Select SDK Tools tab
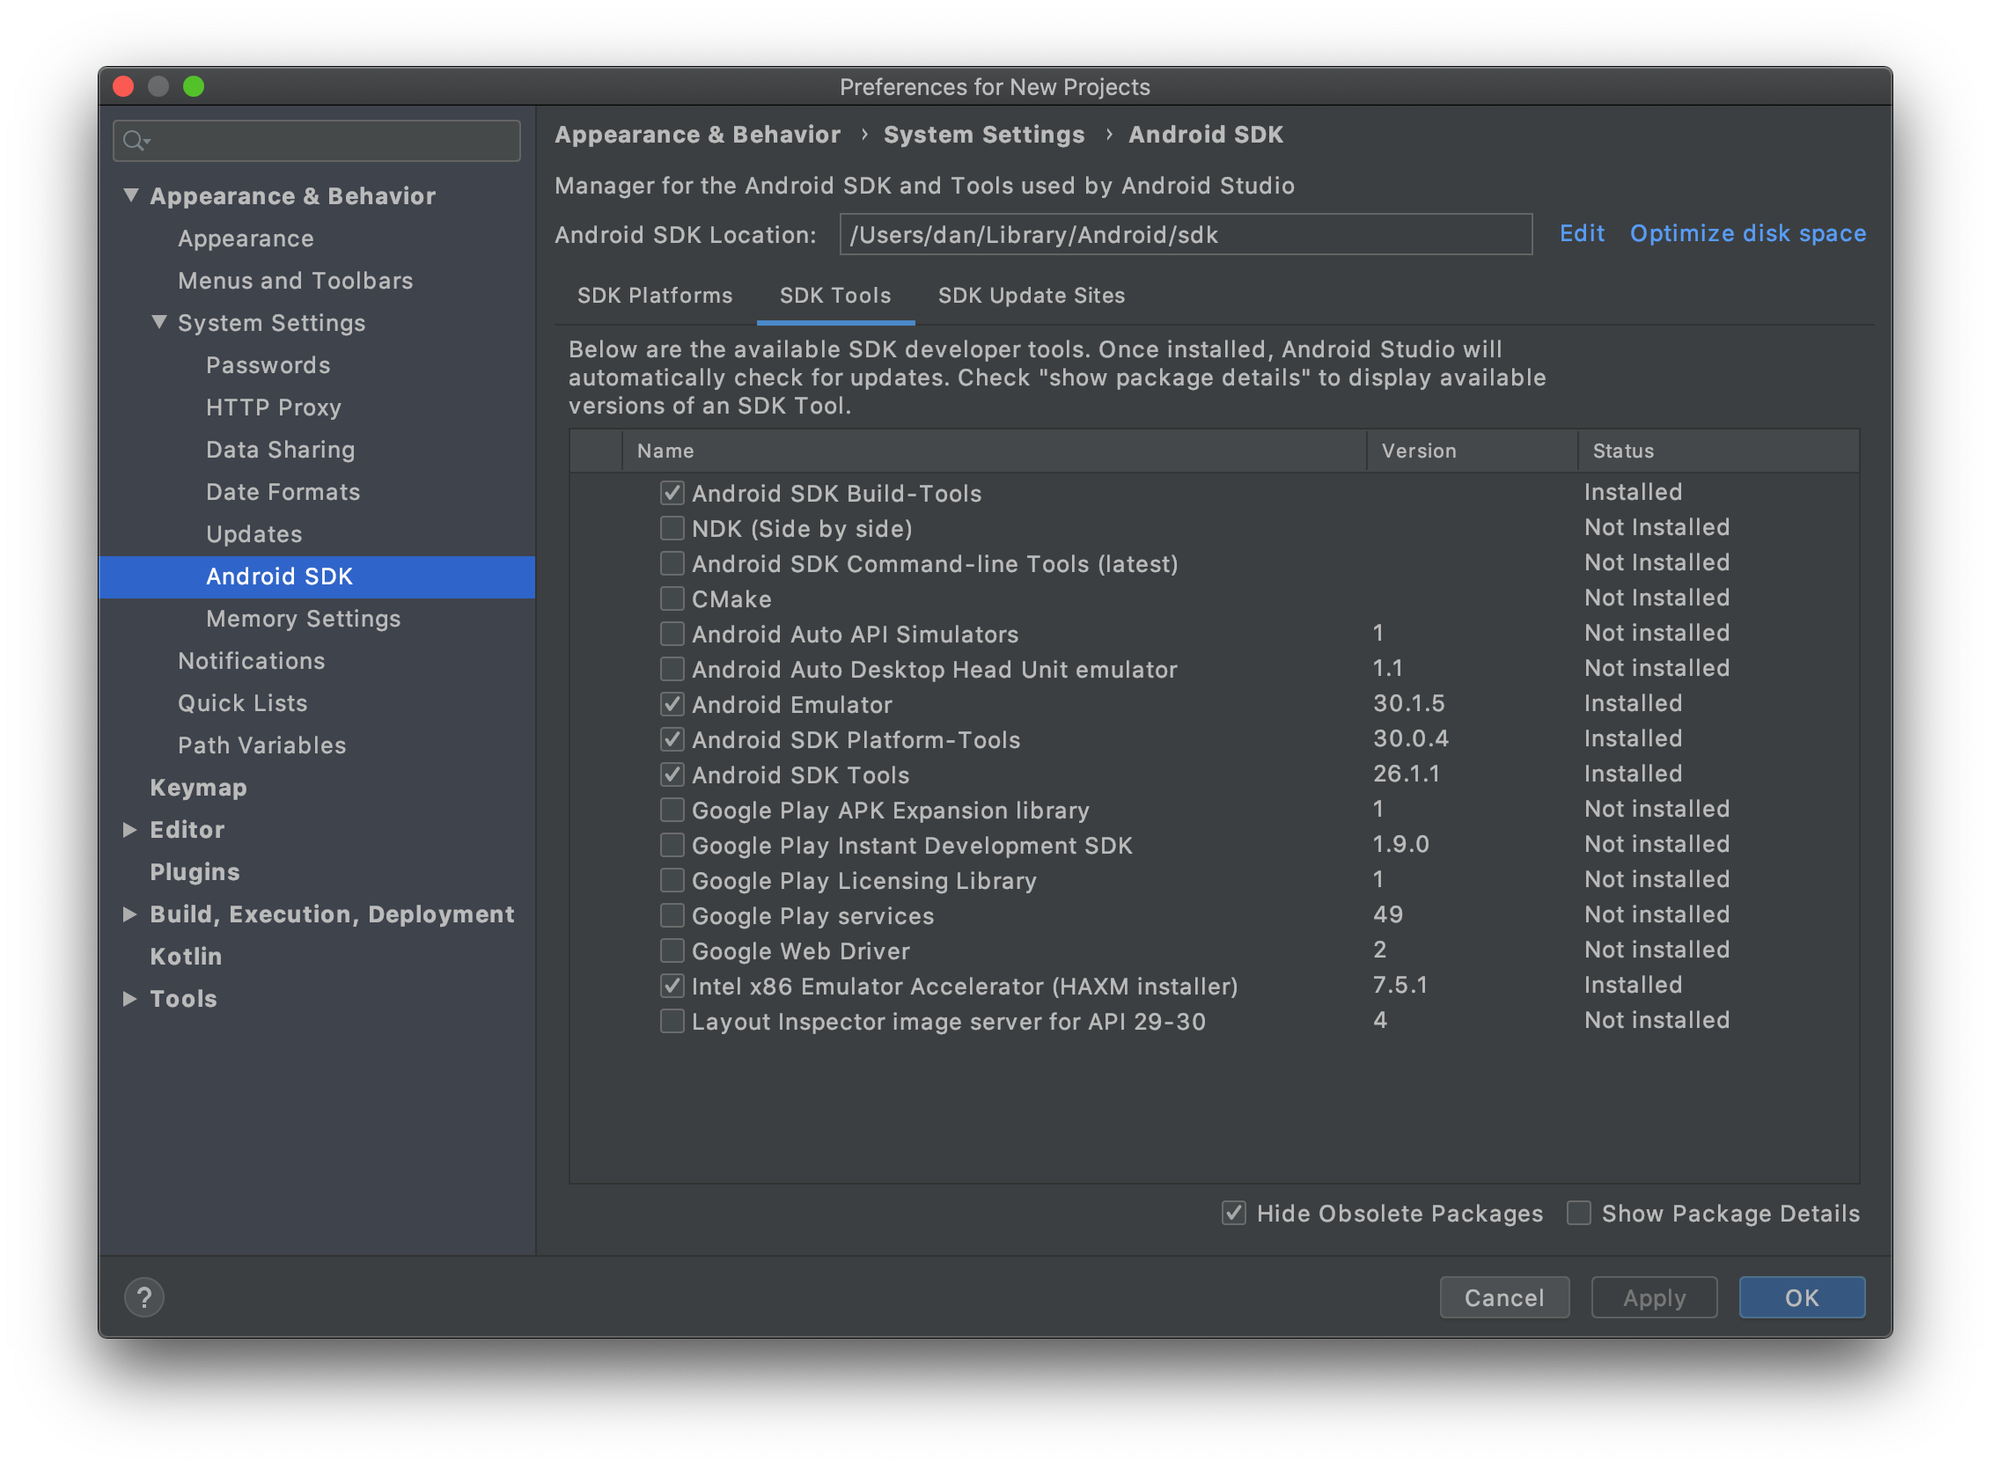Image resolution: width=1991 pixels, height=1468 pixels. click(x=834, y=297)
